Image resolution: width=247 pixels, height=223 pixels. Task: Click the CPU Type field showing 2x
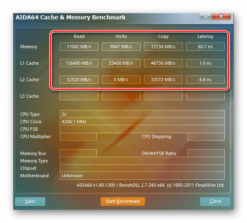(142, 114)
